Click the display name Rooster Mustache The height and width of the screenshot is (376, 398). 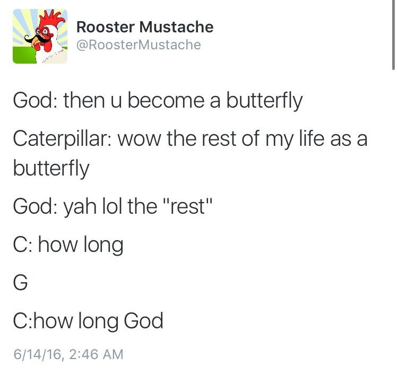[144, 27]
